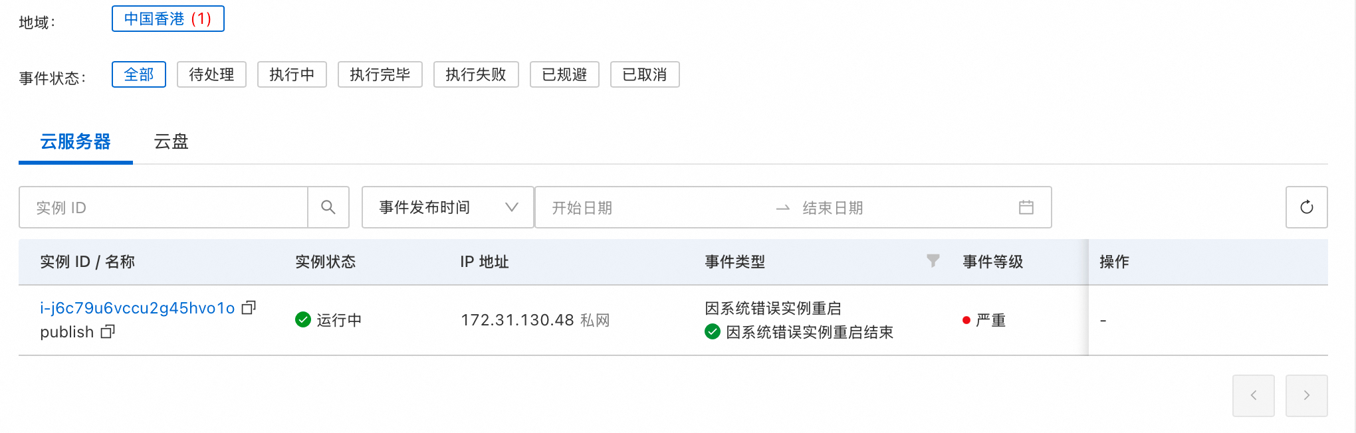
Task: Switch to the 云服务器 tab
Action: (75, 141)
